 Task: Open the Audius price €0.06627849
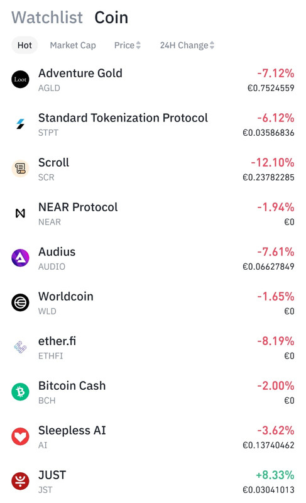pos(268,267)
